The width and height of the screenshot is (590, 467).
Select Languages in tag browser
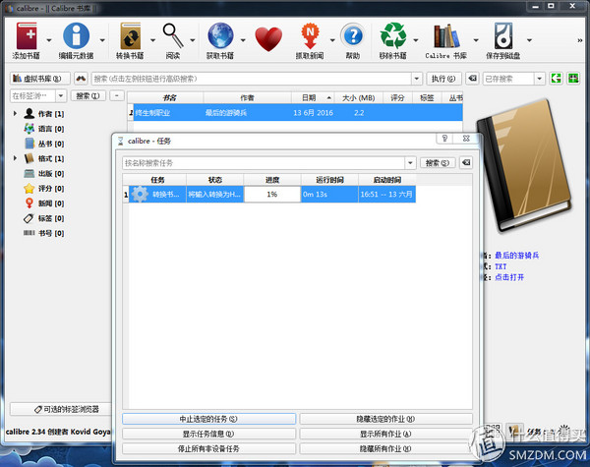(x=43, y=129)
